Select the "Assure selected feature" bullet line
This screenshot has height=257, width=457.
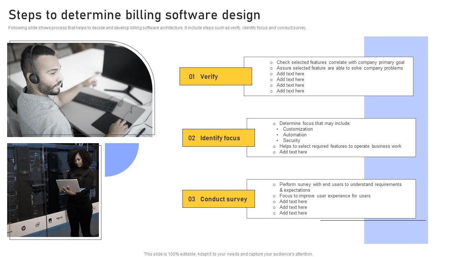click(340, 68)
